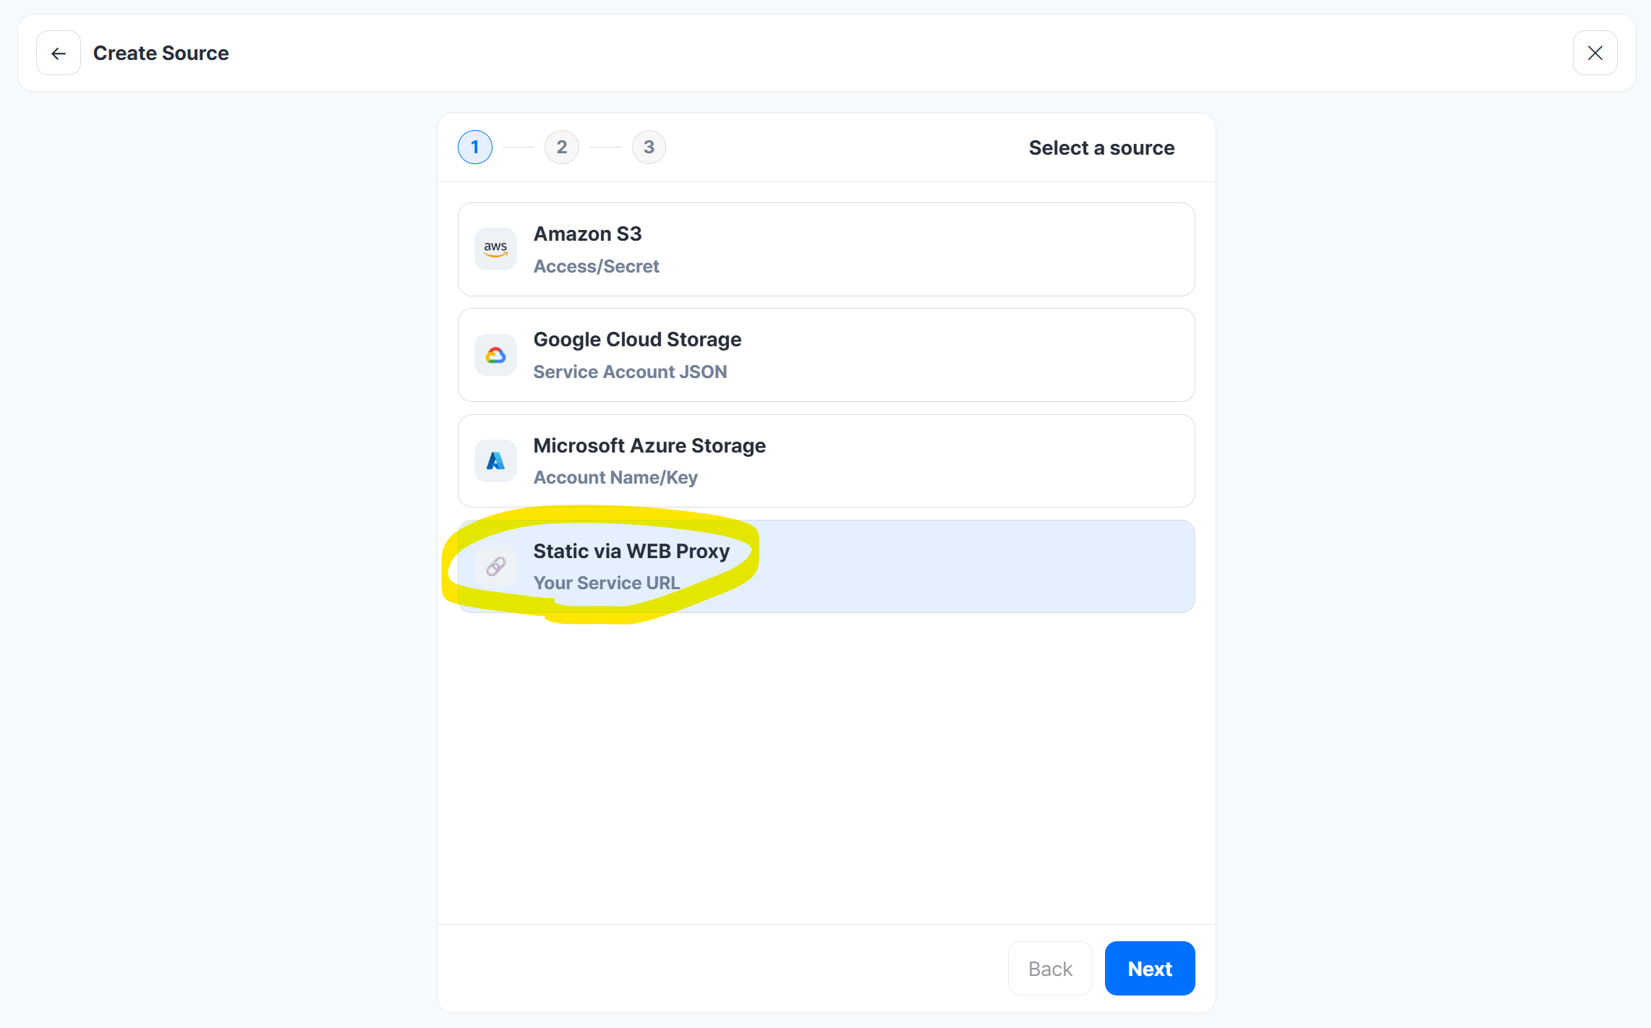Viewport: 1651px width, 1028px height.
Task: Click Account Name/Key subtitle
Action: click(615, 478)
